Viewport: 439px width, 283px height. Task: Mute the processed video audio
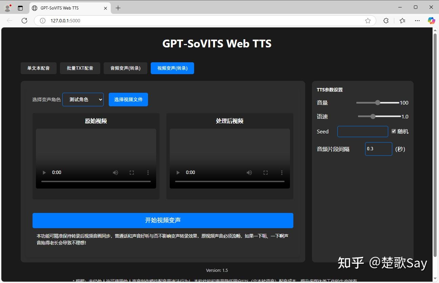coord(249,172)
